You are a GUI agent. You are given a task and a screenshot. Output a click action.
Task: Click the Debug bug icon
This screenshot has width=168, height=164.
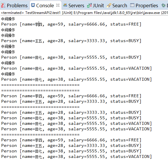point(163,5)
